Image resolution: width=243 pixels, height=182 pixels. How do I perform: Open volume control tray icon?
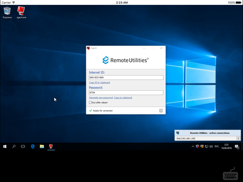(211, 146)
